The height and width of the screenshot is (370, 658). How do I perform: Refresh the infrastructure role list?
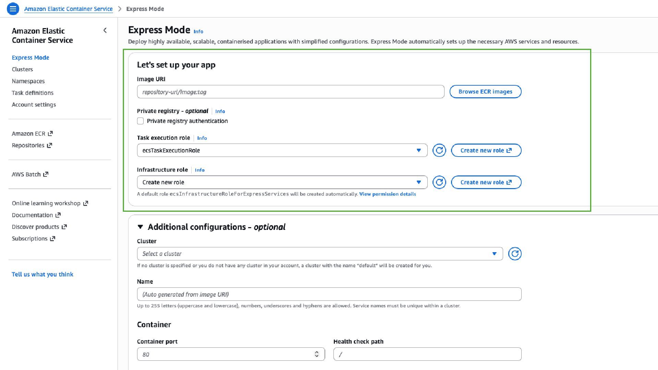pyautogui.click(x=439, y=182)
